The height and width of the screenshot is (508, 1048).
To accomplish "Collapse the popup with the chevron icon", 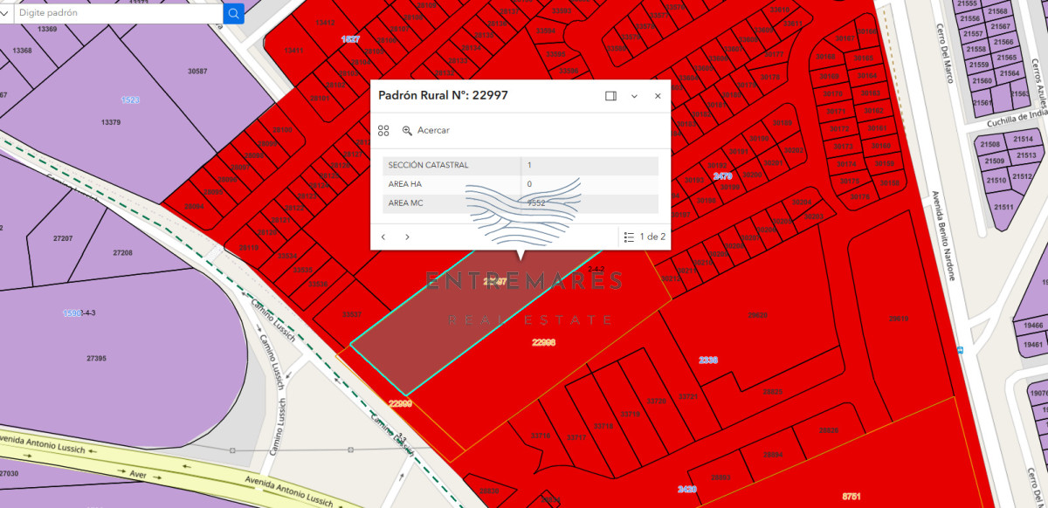I will tap(635, 96).
